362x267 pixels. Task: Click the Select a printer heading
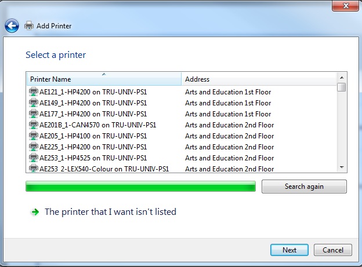click(56, 55)
